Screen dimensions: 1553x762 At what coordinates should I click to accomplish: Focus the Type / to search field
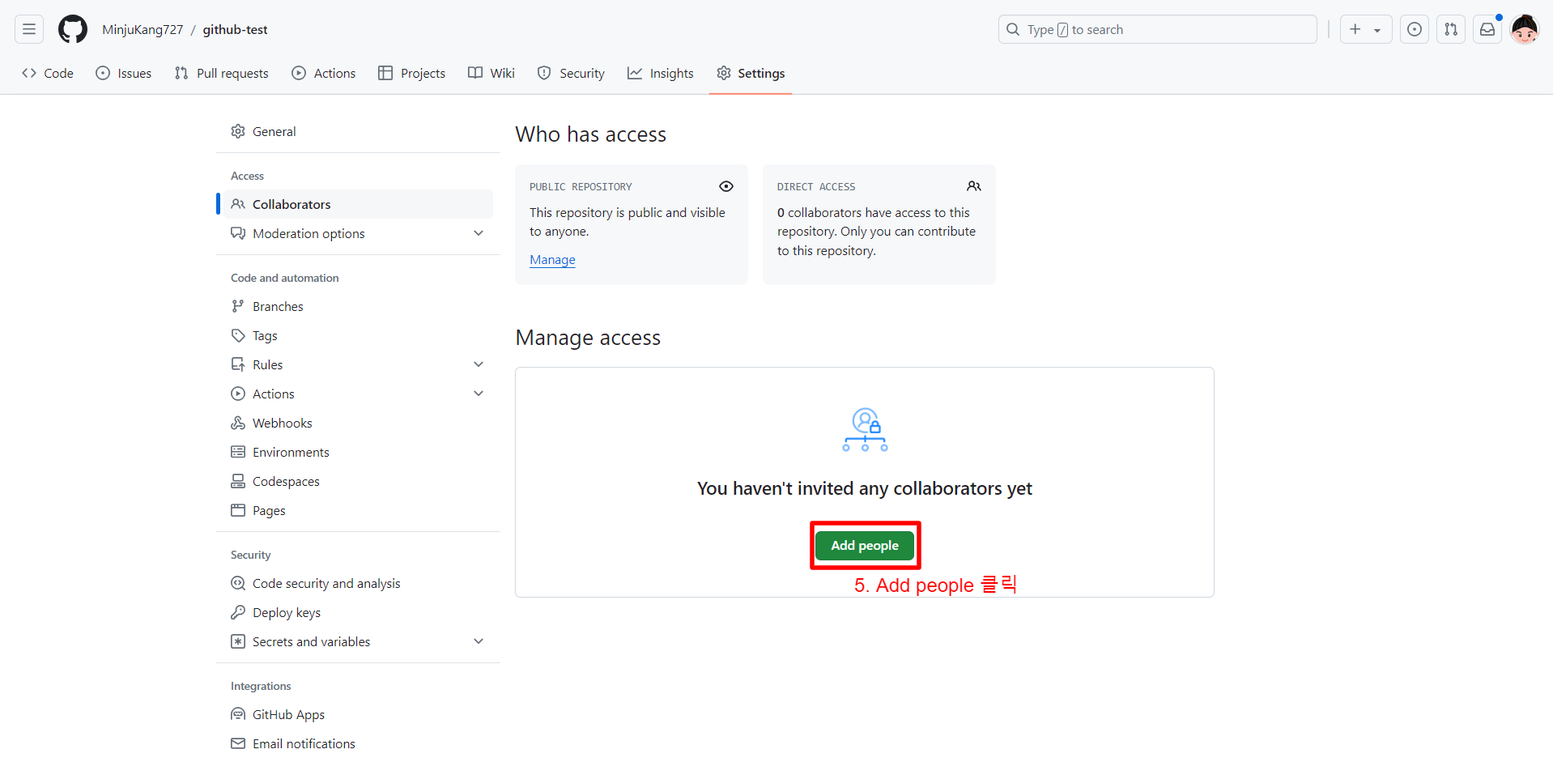pyautogui.click(x=1157, y=30)
